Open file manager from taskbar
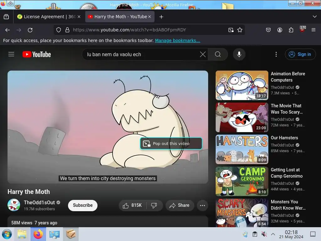The height and width of the screenshot is (241, 321). point(22,234)
